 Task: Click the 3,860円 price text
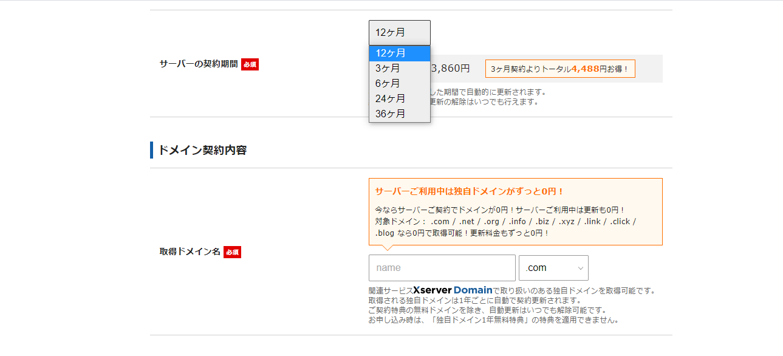pos(450,69)
